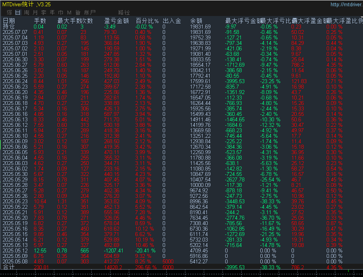Select the M tab
The width and height of the screenshot is (363, 277).
(69, 12)
